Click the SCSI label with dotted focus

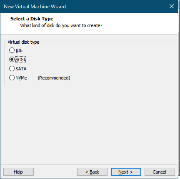tap(20, 60)
